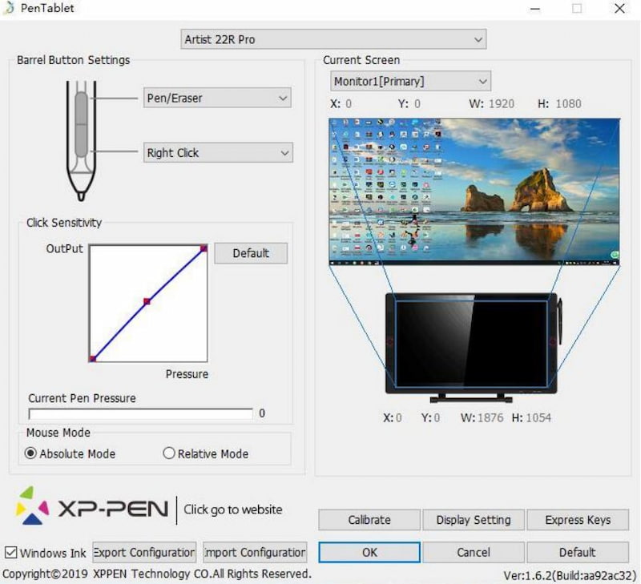Click the pen lower barrel button graphic
The height and width of the screenshot is (584, 641).
tap(82, 140)
